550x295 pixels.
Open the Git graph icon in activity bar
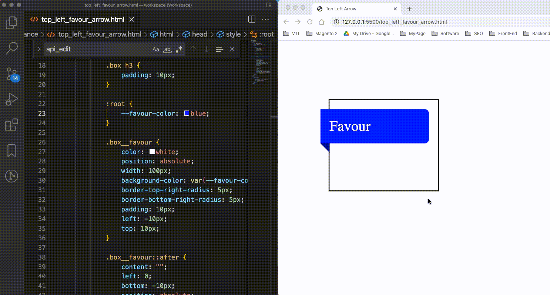click(11, 176)
